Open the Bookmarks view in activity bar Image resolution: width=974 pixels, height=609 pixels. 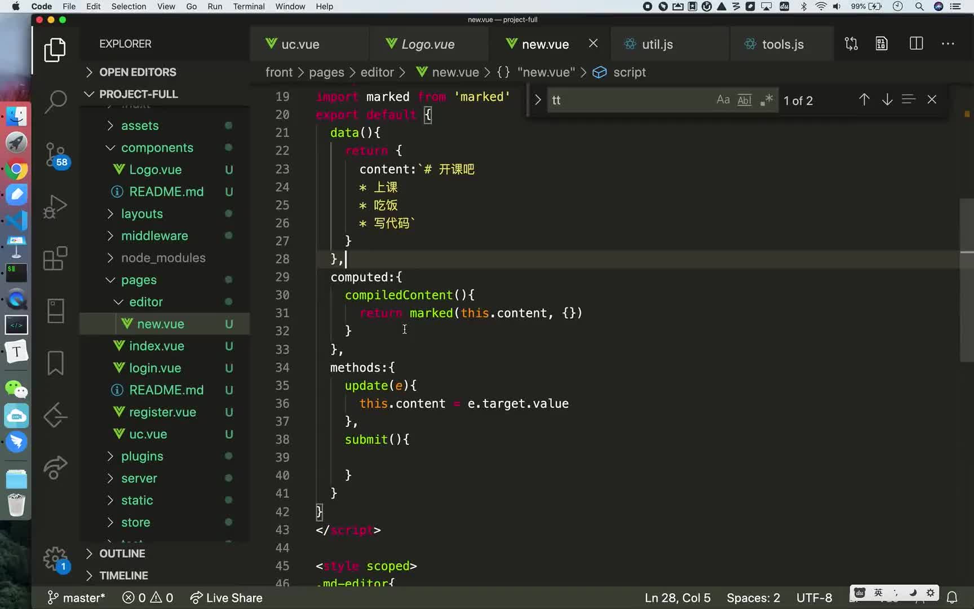(55, 363)
